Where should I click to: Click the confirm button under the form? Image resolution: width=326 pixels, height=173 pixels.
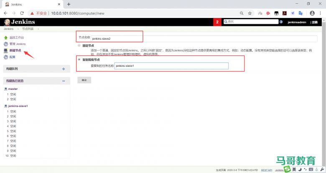click(84, 80)
